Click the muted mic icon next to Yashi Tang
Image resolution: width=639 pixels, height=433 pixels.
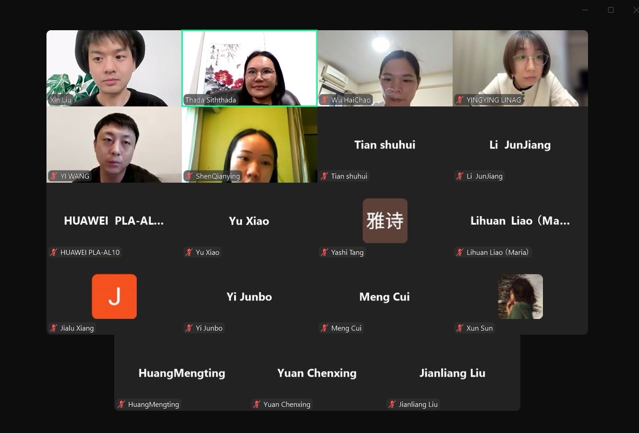(324, 253)
